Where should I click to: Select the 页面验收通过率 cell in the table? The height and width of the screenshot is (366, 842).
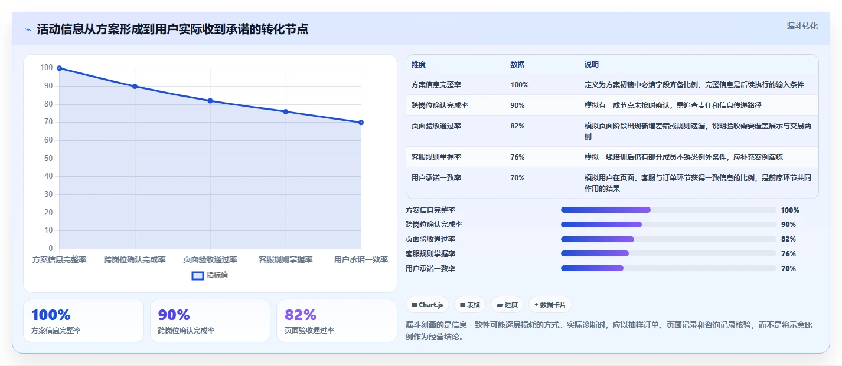pyautogui.click(x=436, y=126)
